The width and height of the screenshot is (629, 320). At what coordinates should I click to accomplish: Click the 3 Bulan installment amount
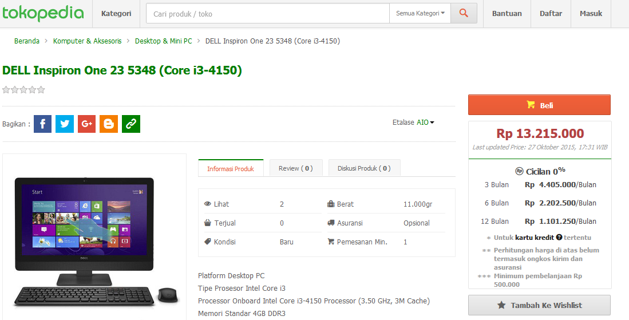[x=560, y=185]
